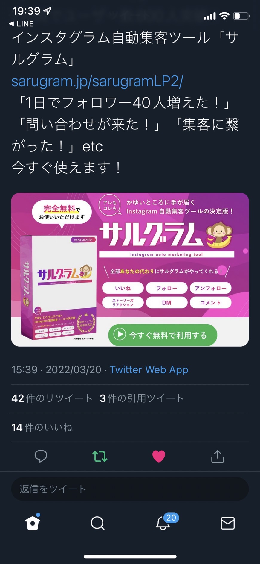Image resolution: width=260 pixels, height=564 pixels.
Task: Tap the battery indicator in status bar
Action: [241, 16]
